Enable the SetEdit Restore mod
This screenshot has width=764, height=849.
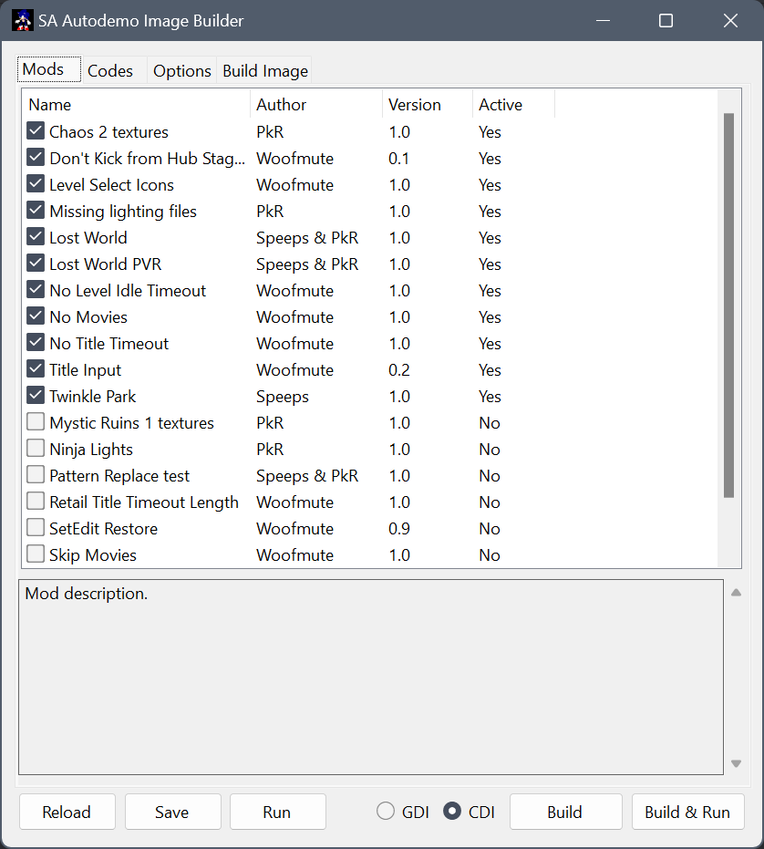(x=36, y=528)
